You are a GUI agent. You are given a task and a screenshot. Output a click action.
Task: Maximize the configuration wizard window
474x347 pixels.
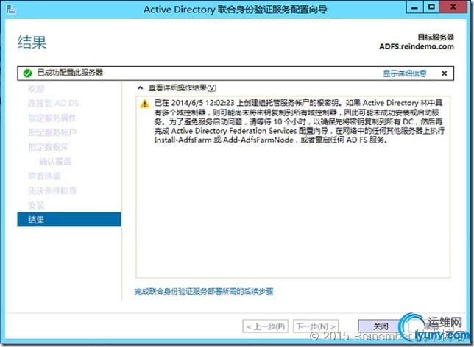(431, 7)
